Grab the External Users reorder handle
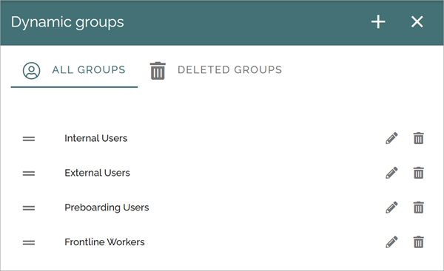 click(x=29, y=174)
